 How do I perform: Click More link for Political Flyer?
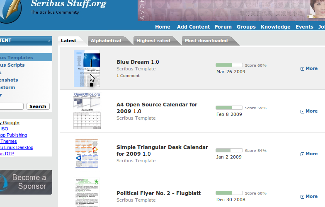click(x=312, y=196)
